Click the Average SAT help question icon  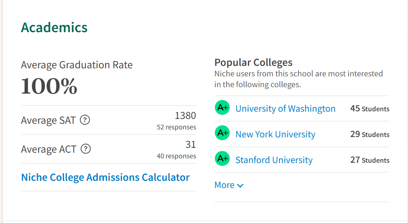[x=85, y=120]
